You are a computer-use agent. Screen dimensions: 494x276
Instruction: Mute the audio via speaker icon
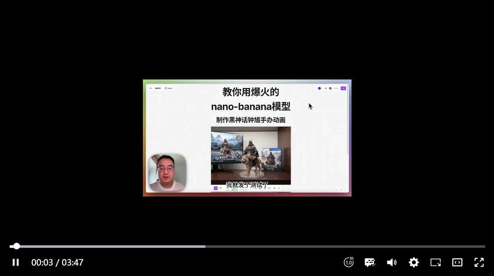pos(392,262)
